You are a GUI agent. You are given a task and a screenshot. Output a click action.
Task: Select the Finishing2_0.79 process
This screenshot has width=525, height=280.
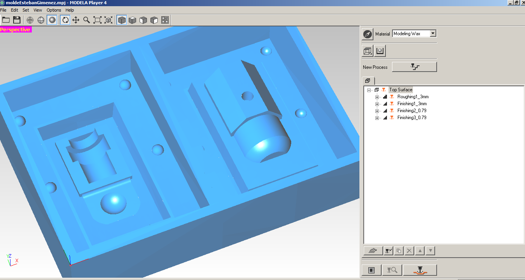click(x=412, y=111)
